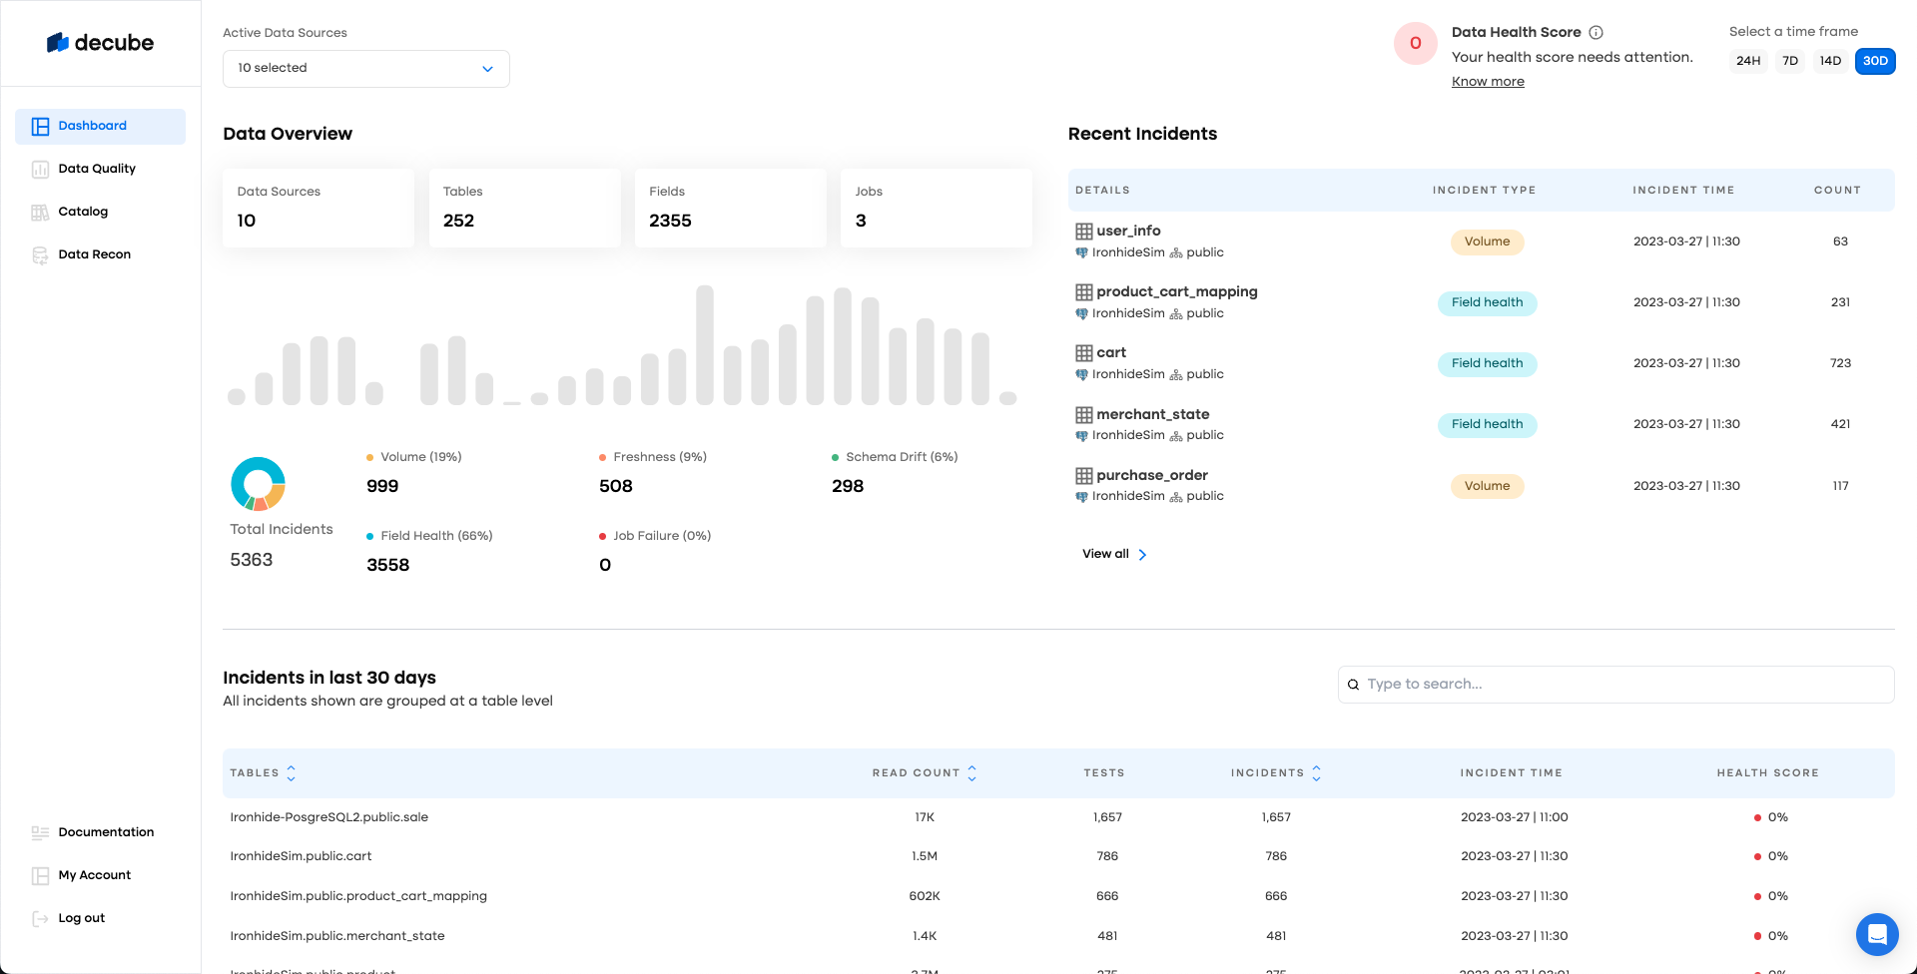Viewport: 1917px width, 974px height.
Task: Click the Volume badge for user_info
Action: [x=1487, y=242]
